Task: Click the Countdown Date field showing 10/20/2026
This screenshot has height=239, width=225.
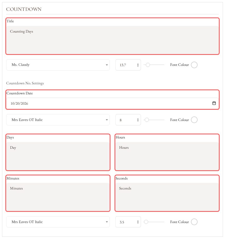Action: [x=113, y=103]
